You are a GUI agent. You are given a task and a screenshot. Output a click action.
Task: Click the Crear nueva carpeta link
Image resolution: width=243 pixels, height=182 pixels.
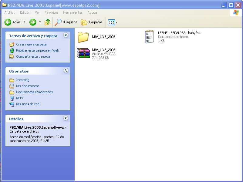[x=31, y=44]
